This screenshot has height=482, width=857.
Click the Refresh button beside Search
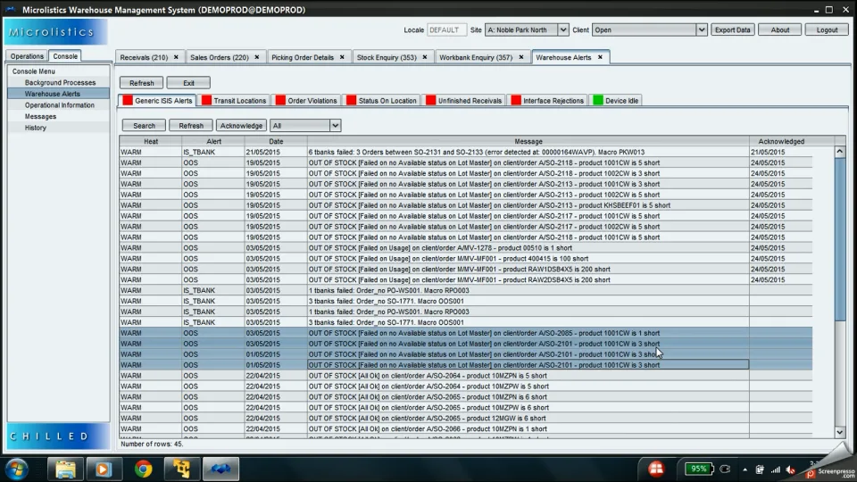[x=191, y=126]
